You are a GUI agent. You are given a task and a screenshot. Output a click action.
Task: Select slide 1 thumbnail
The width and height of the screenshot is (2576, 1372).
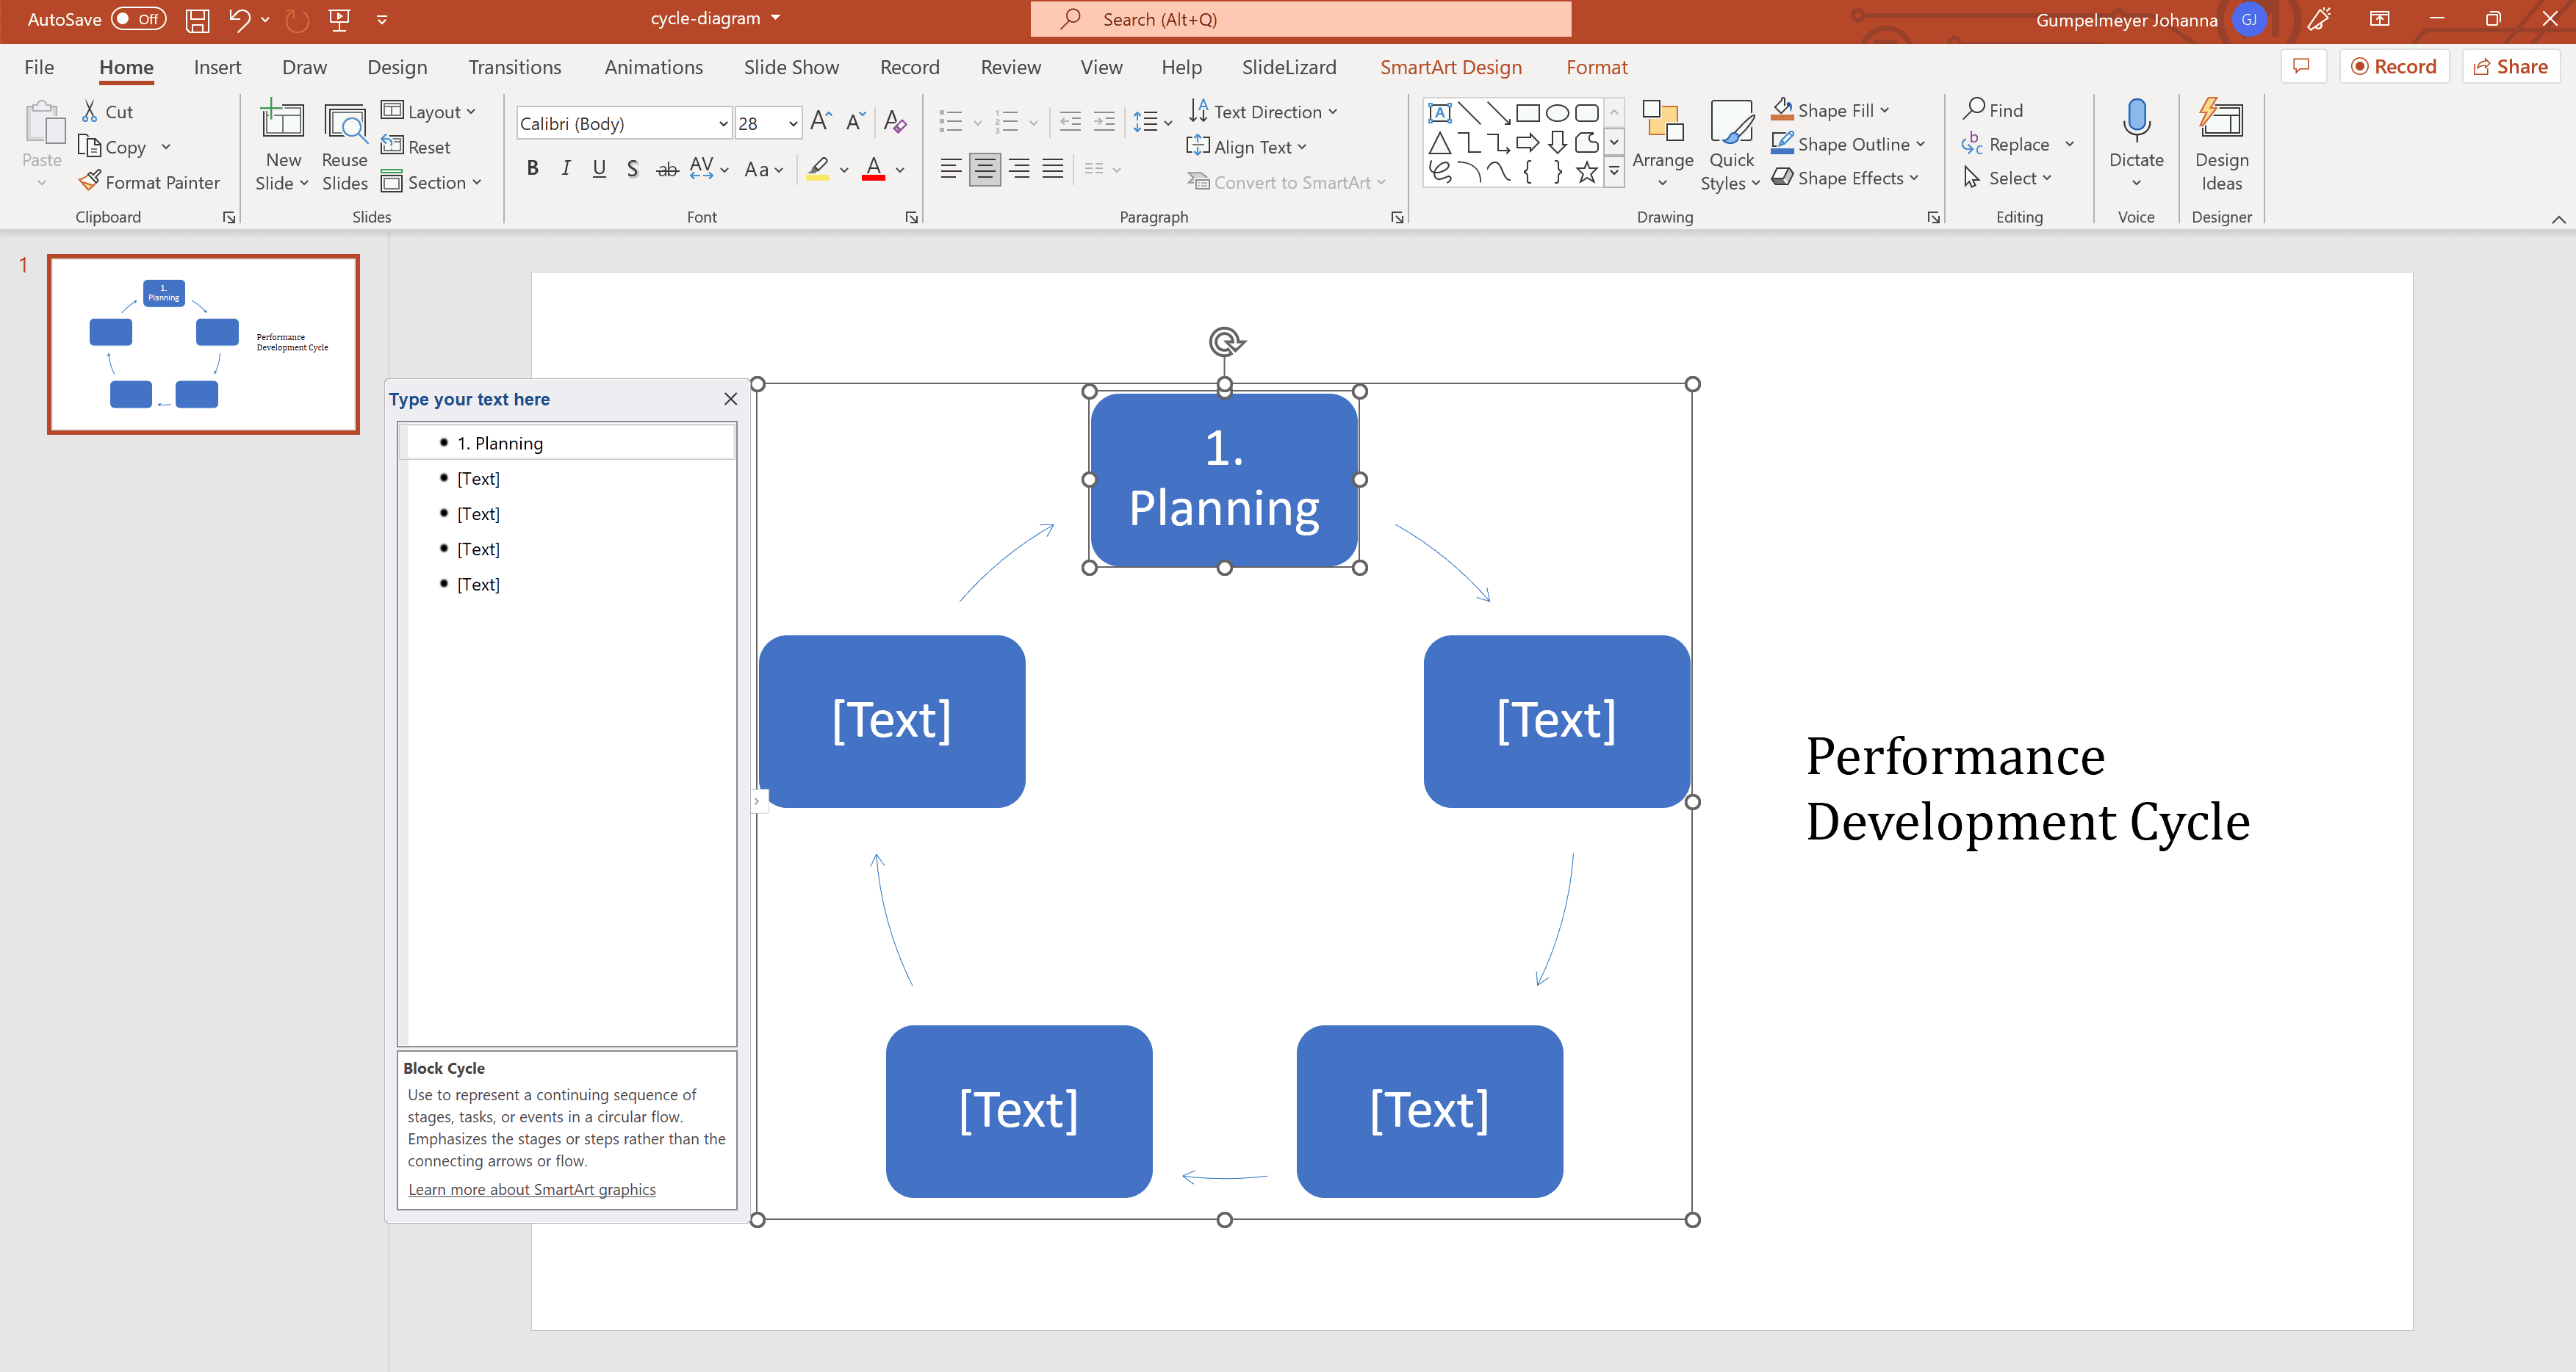(204, 344)
